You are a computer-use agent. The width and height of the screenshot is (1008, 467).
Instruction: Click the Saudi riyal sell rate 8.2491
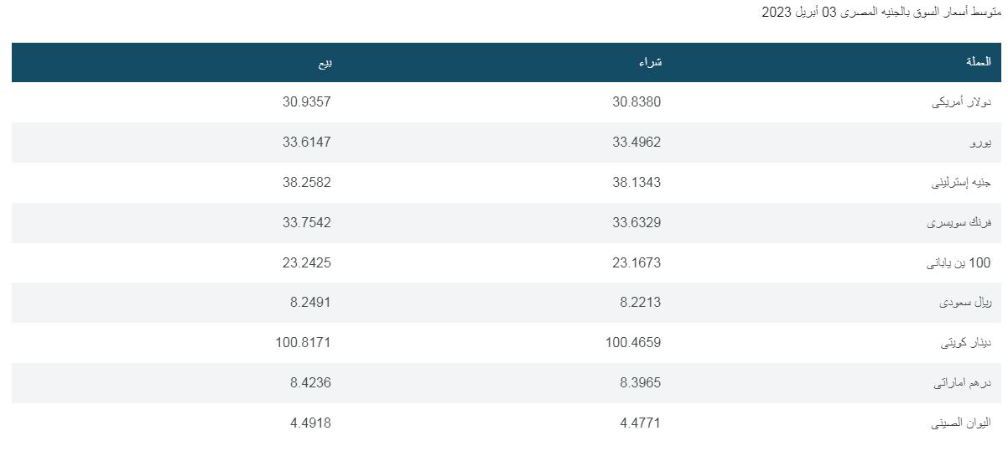(310, 303)
